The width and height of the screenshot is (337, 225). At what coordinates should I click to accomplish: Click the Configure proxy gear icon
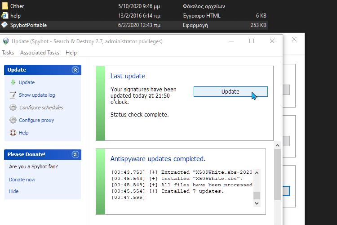pyautogui.click(x=13, y=120)
